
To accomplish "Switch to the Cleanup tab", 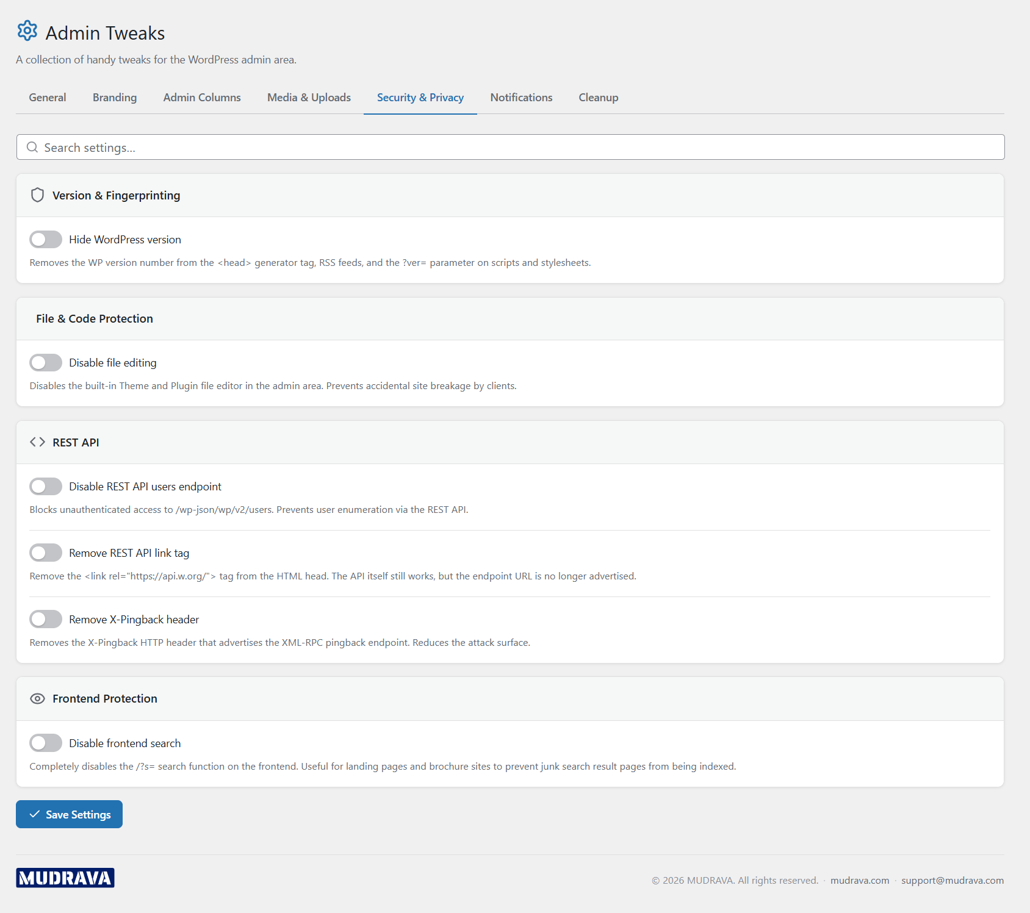I will (x=598, y=98).
